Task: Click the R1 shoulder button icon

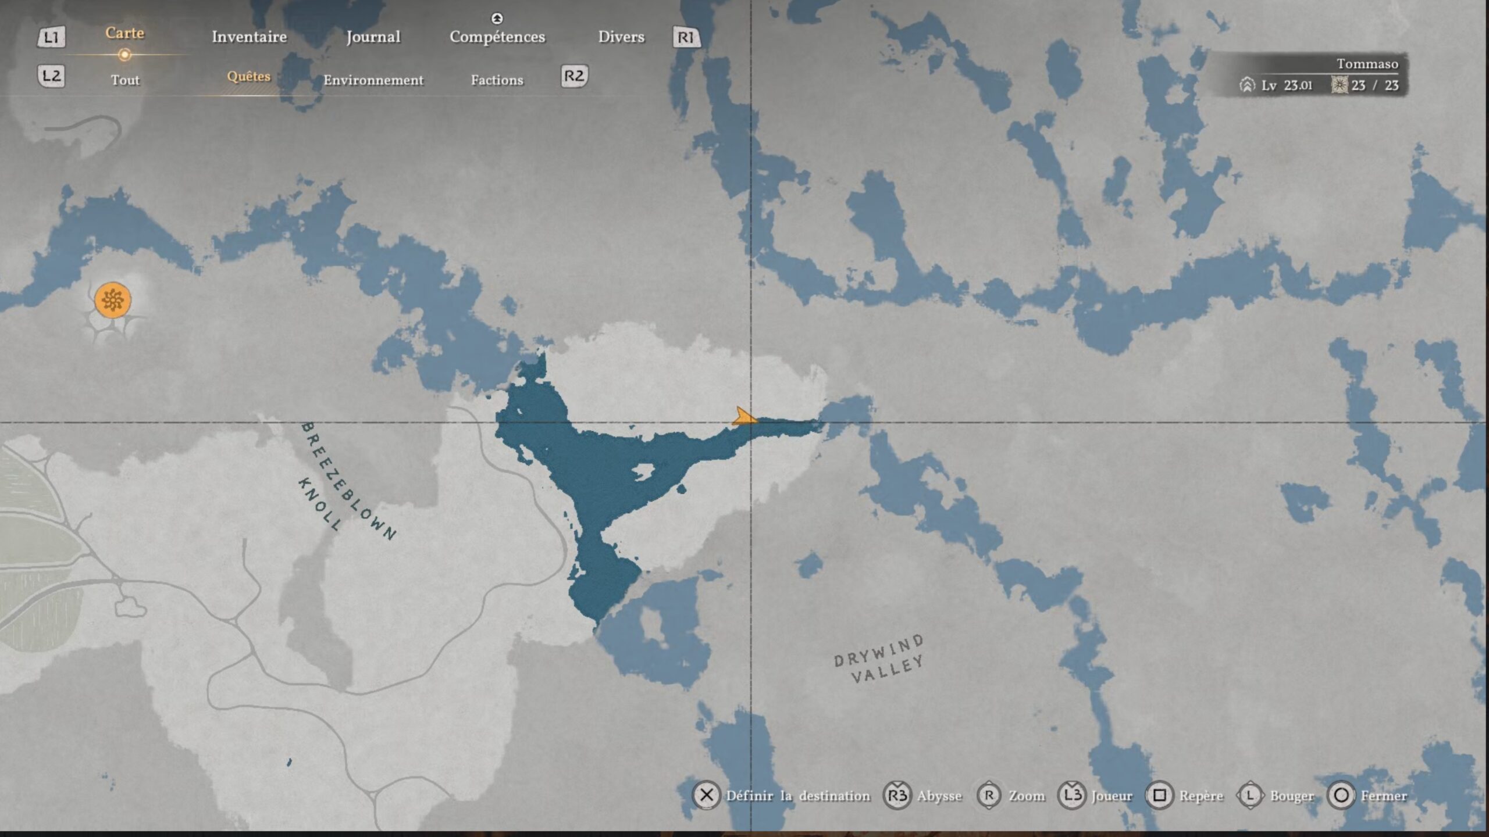Action: (x=686, y=38)
